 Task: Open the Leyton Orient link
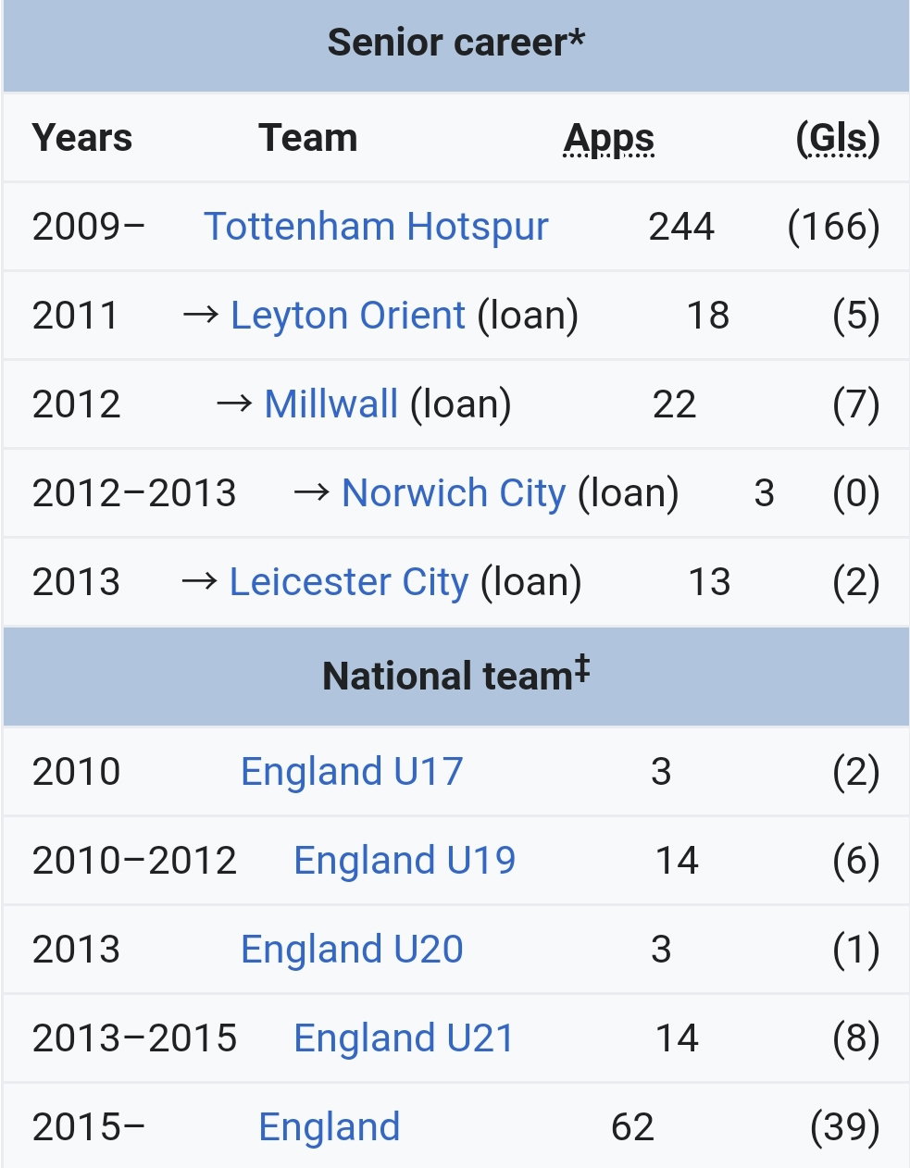[347, 316]
